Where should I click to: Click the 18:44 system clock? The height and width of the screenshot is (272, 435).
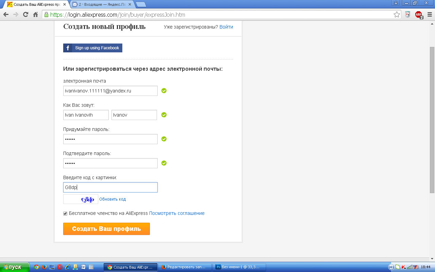[x=426, y=267]
